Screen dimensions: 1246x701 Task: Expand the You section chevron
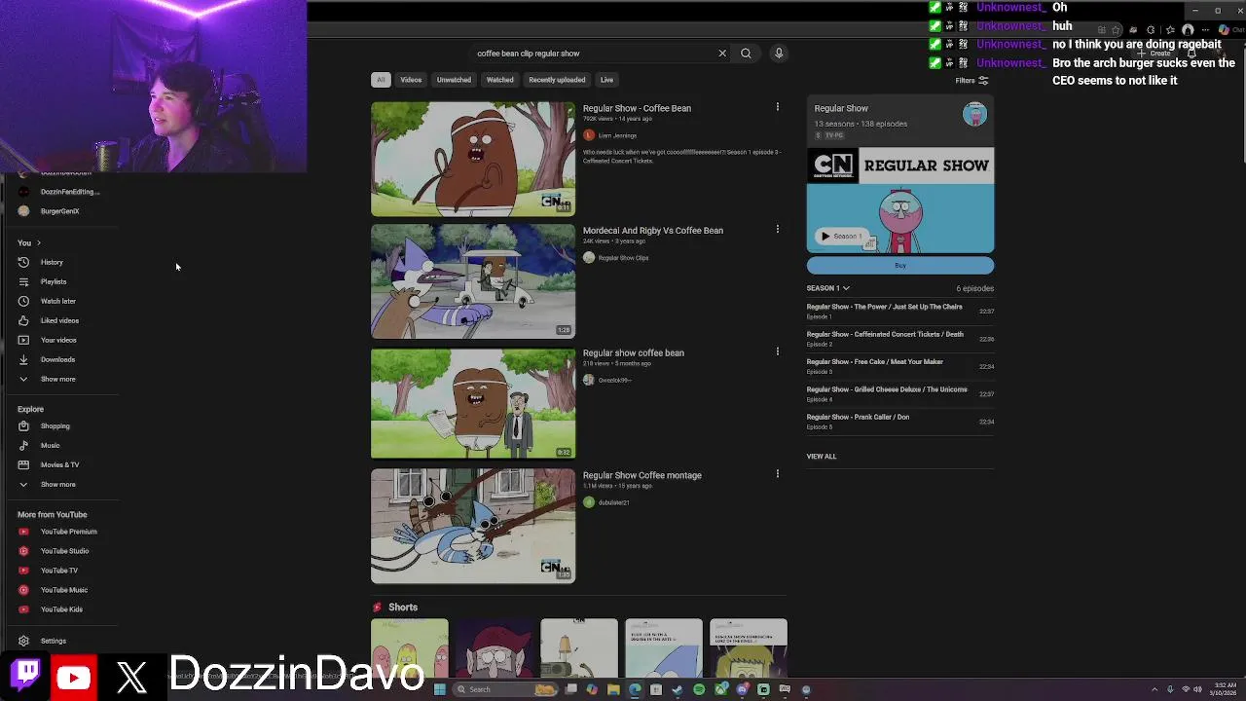[39, 242]
